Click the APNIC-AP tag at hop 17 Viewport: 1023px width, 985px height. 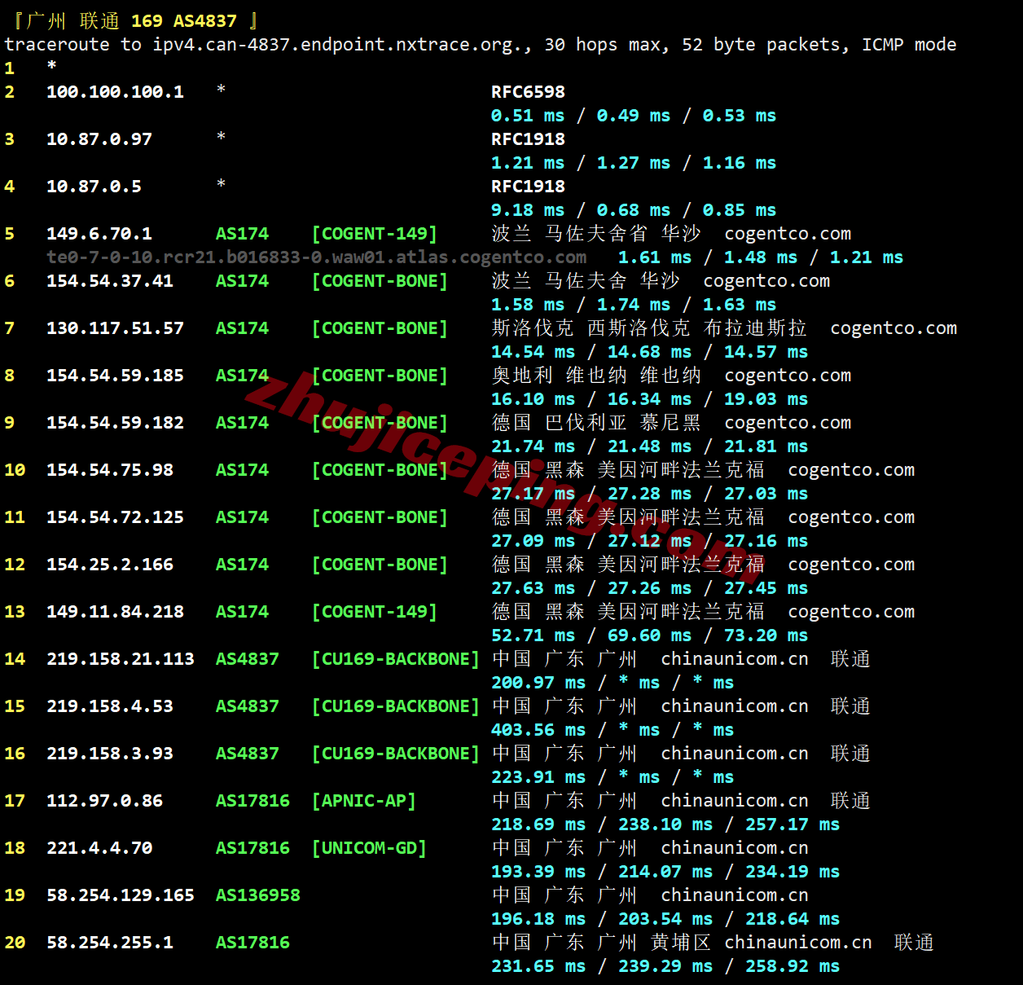(363, 801)
